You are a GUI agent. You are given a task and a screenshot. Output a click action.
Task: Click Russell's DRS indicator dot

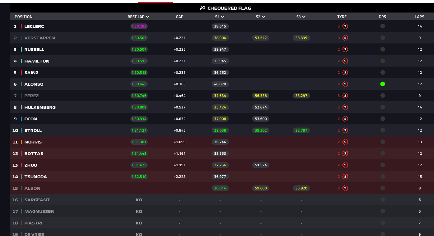(x=383, y=49)
